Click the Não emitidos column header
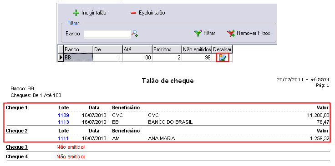Viewport: 335px width, 166px height. click(197, 49)
